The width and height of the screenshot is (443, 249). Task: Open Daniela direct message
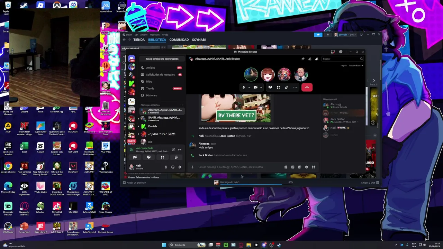coord(162,126)
